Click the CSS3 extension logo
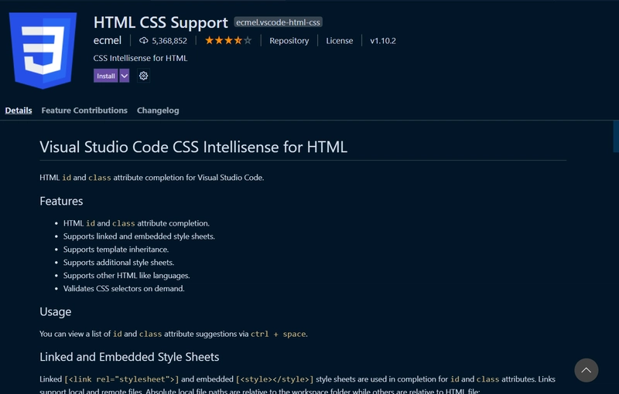This screenshot has height=394, width=619. [x=43, y=50]
